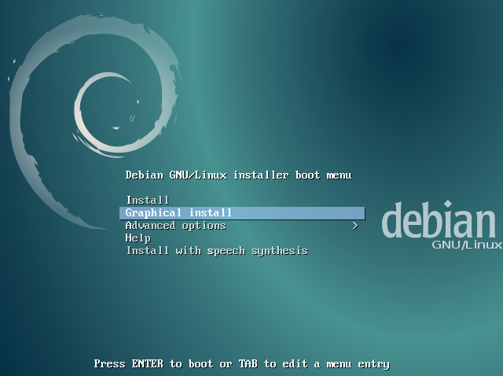Select the Install menu entry

[x=242, y=201]
